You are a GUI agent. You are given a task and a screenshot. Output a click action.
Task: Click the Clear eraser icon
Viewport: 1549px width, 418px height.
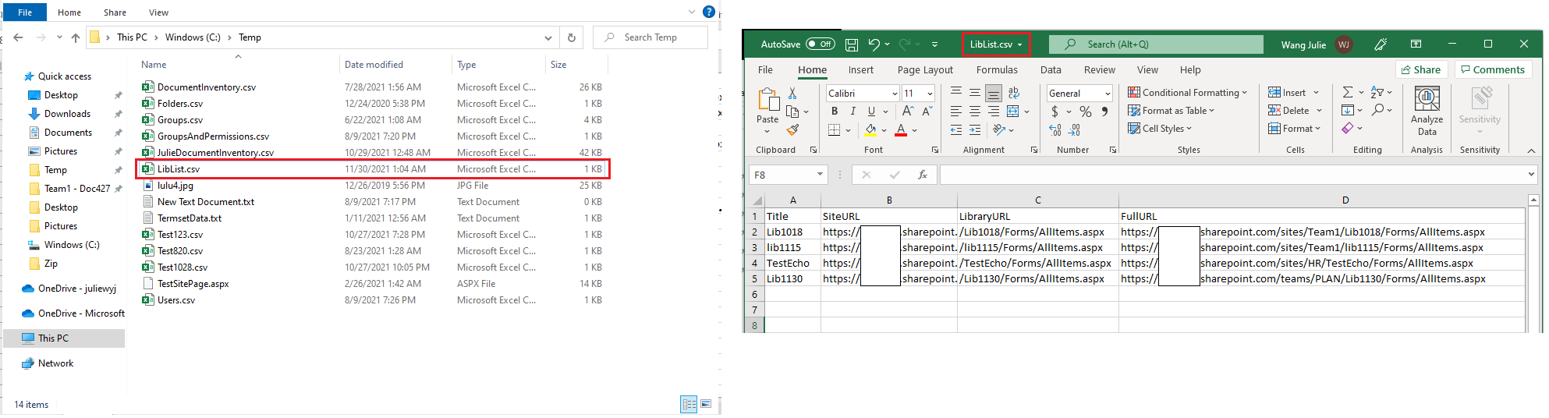[1348, 129]
